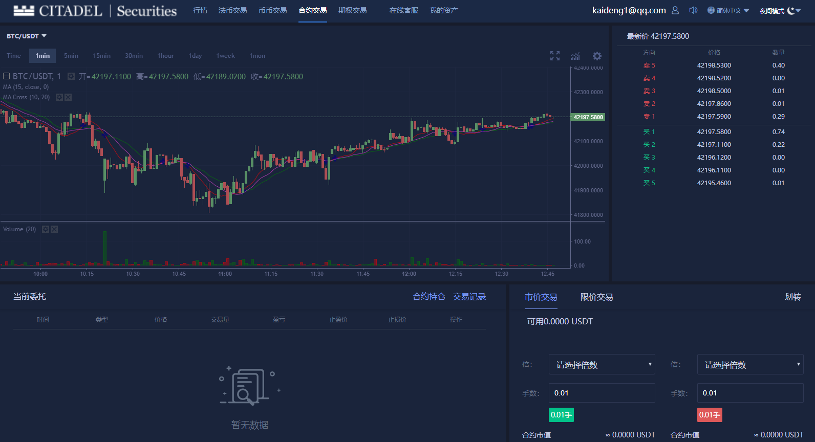The height and width of the screenshot is (442, 815).
Task: Open the 简体中文 language dropdown
Action: tap(728, 10)
